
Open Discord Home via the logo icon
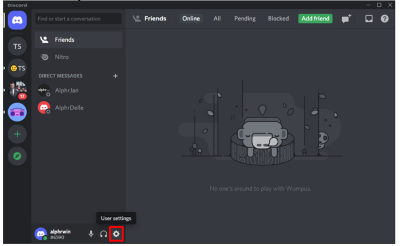point(17,20)
